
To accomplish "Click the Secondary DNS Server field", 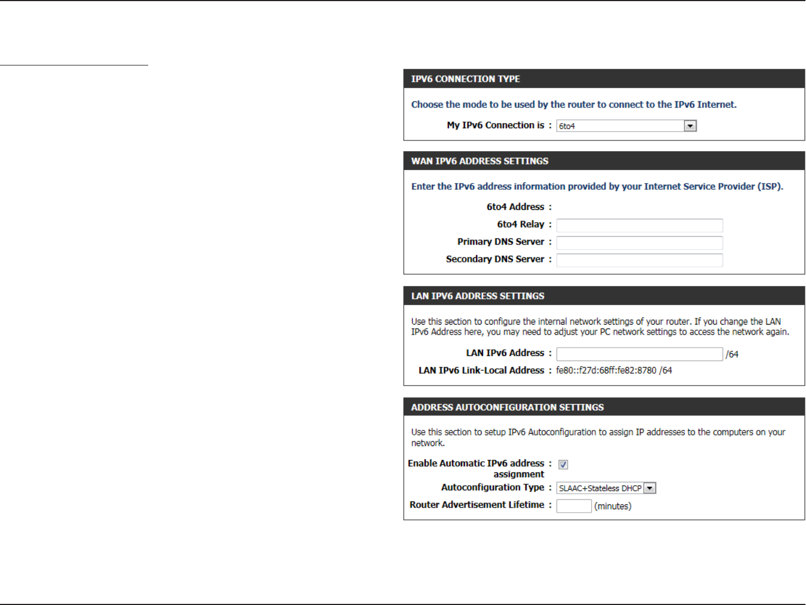I will (x=639, y=260).
